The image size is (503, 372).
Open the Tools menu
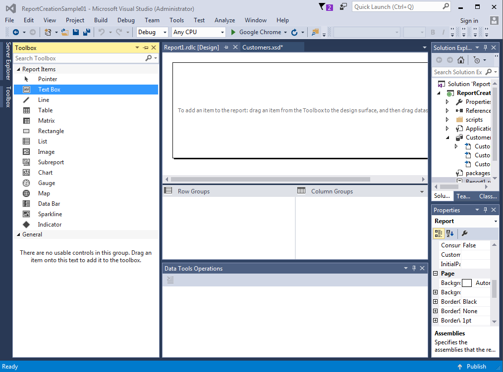click(177, 20)
